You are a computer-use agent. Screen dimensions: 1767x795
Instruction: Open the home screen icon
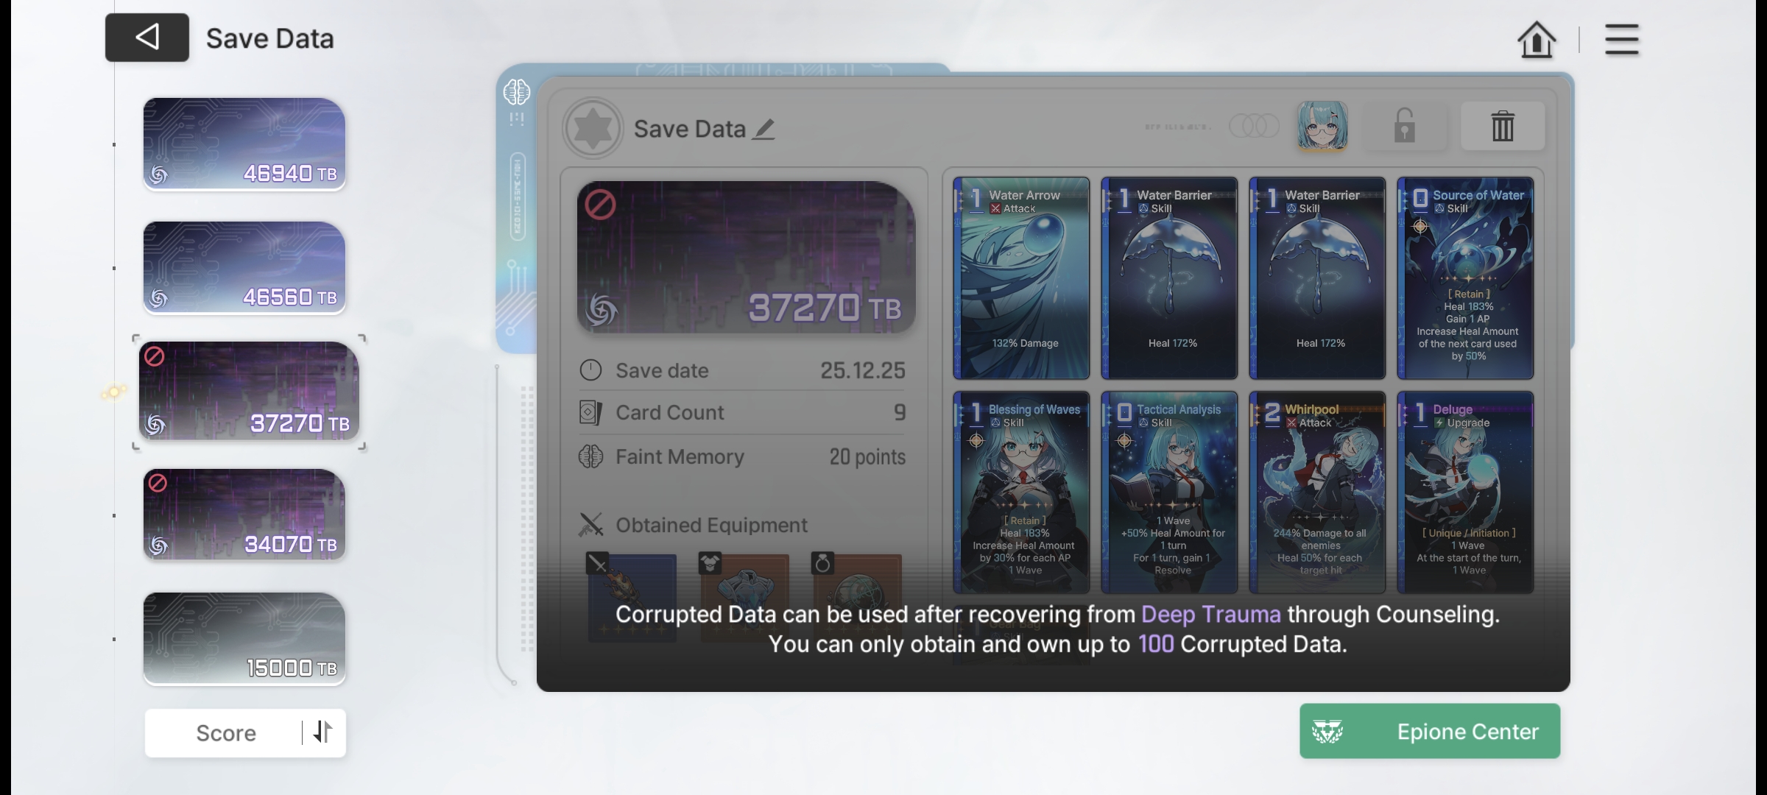[x=1537, y=39]
